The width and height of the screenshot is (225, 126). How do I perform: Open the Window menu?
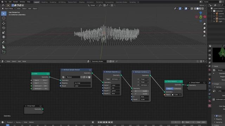tap(22, 2)
